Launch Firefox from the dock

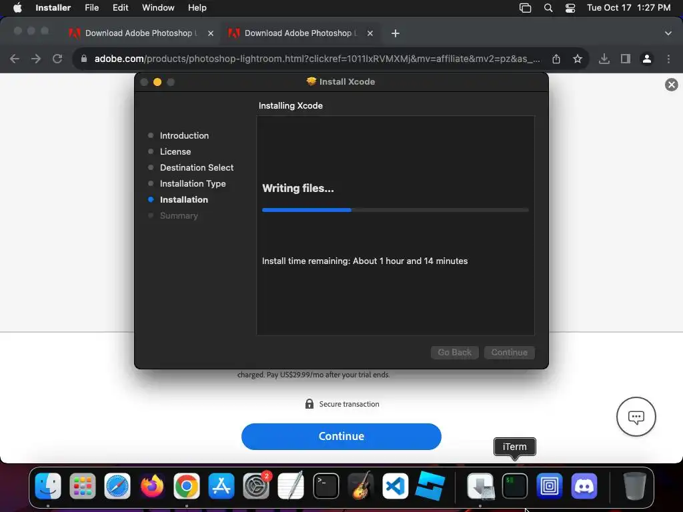pos(151,486)
